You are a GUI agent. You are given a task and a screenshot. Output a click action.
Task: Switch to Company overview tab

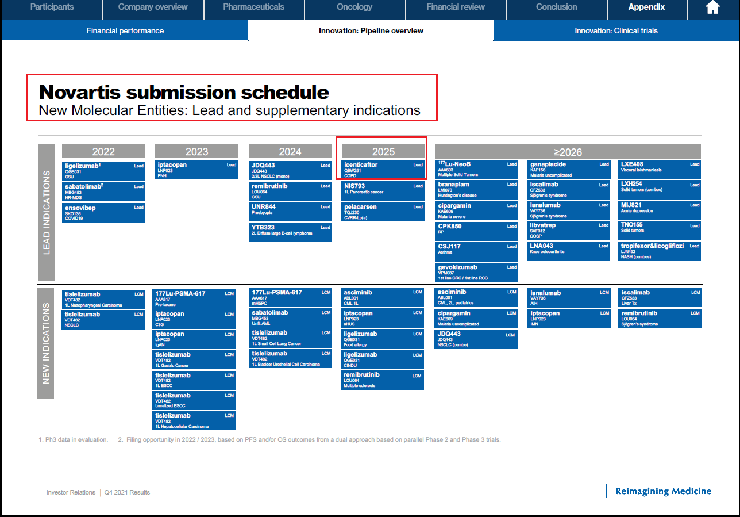click(153, 7)
